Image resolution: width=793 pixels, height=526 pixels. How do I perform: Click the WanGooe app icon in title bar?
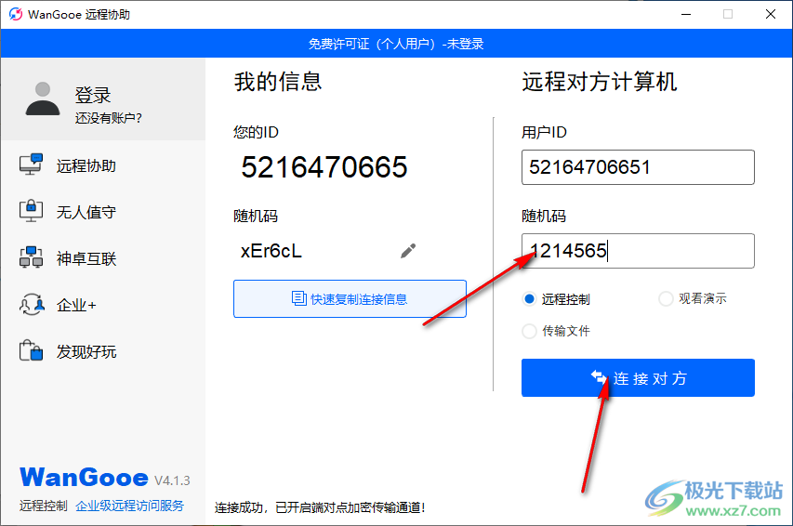(x=16, y=14)
